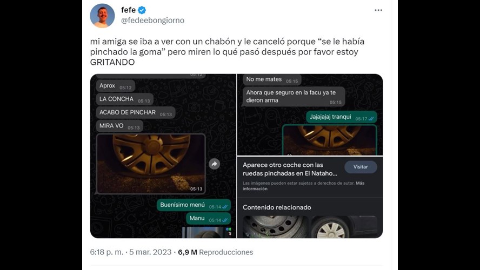
Task: Click the blue verified badge
Action: [x=142, y=10]
